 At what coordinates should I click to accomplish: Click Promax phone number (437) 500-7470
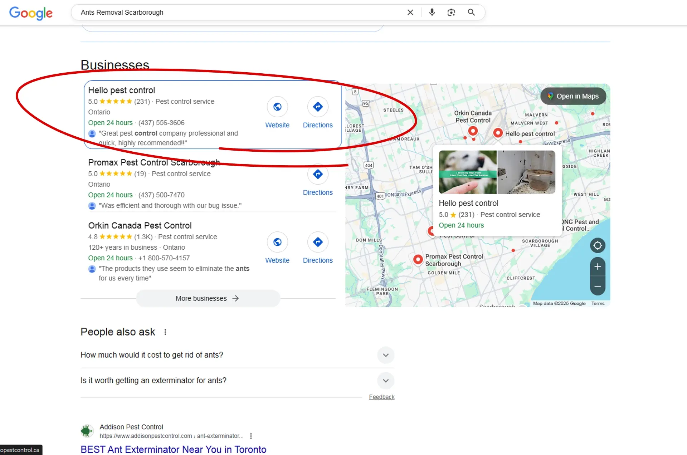point(161,195)
